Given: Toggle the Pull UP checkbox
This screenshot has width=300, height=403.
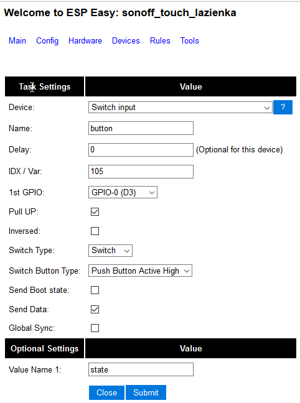Looking at the screenshot, I should click(x=95, y=212).
